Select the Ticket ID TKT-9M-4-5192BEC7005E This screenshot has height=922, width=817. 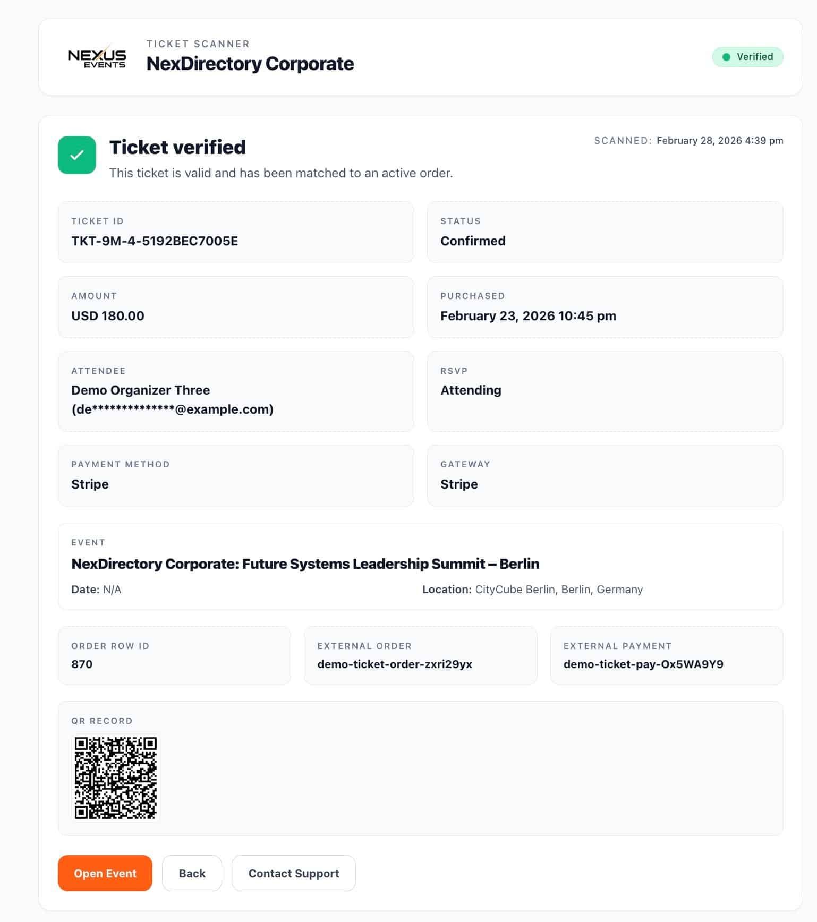[x=155, y=241]
